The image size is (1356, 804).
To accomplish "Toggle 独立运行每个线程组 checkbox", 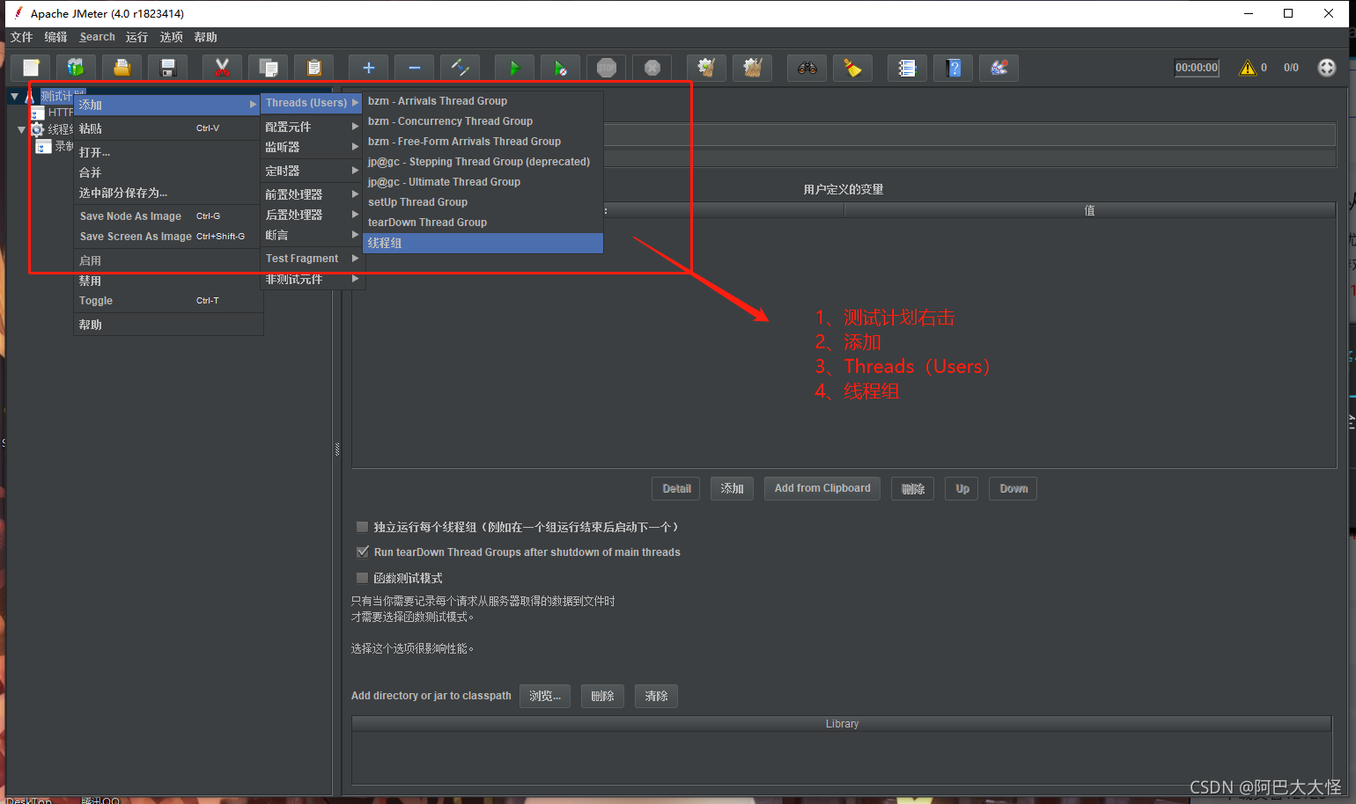I will (362, 527).
